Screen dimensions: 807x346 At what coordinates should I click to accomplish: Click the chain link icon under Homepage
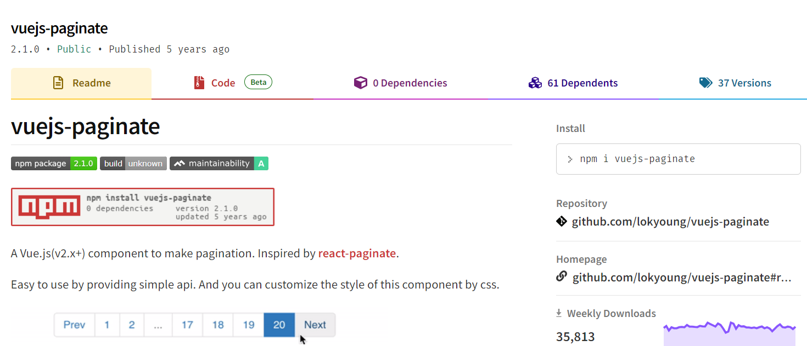[x=562, y=277]
